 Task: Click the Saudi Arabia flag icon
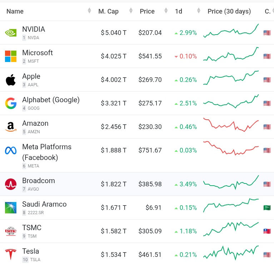[267, 208]
